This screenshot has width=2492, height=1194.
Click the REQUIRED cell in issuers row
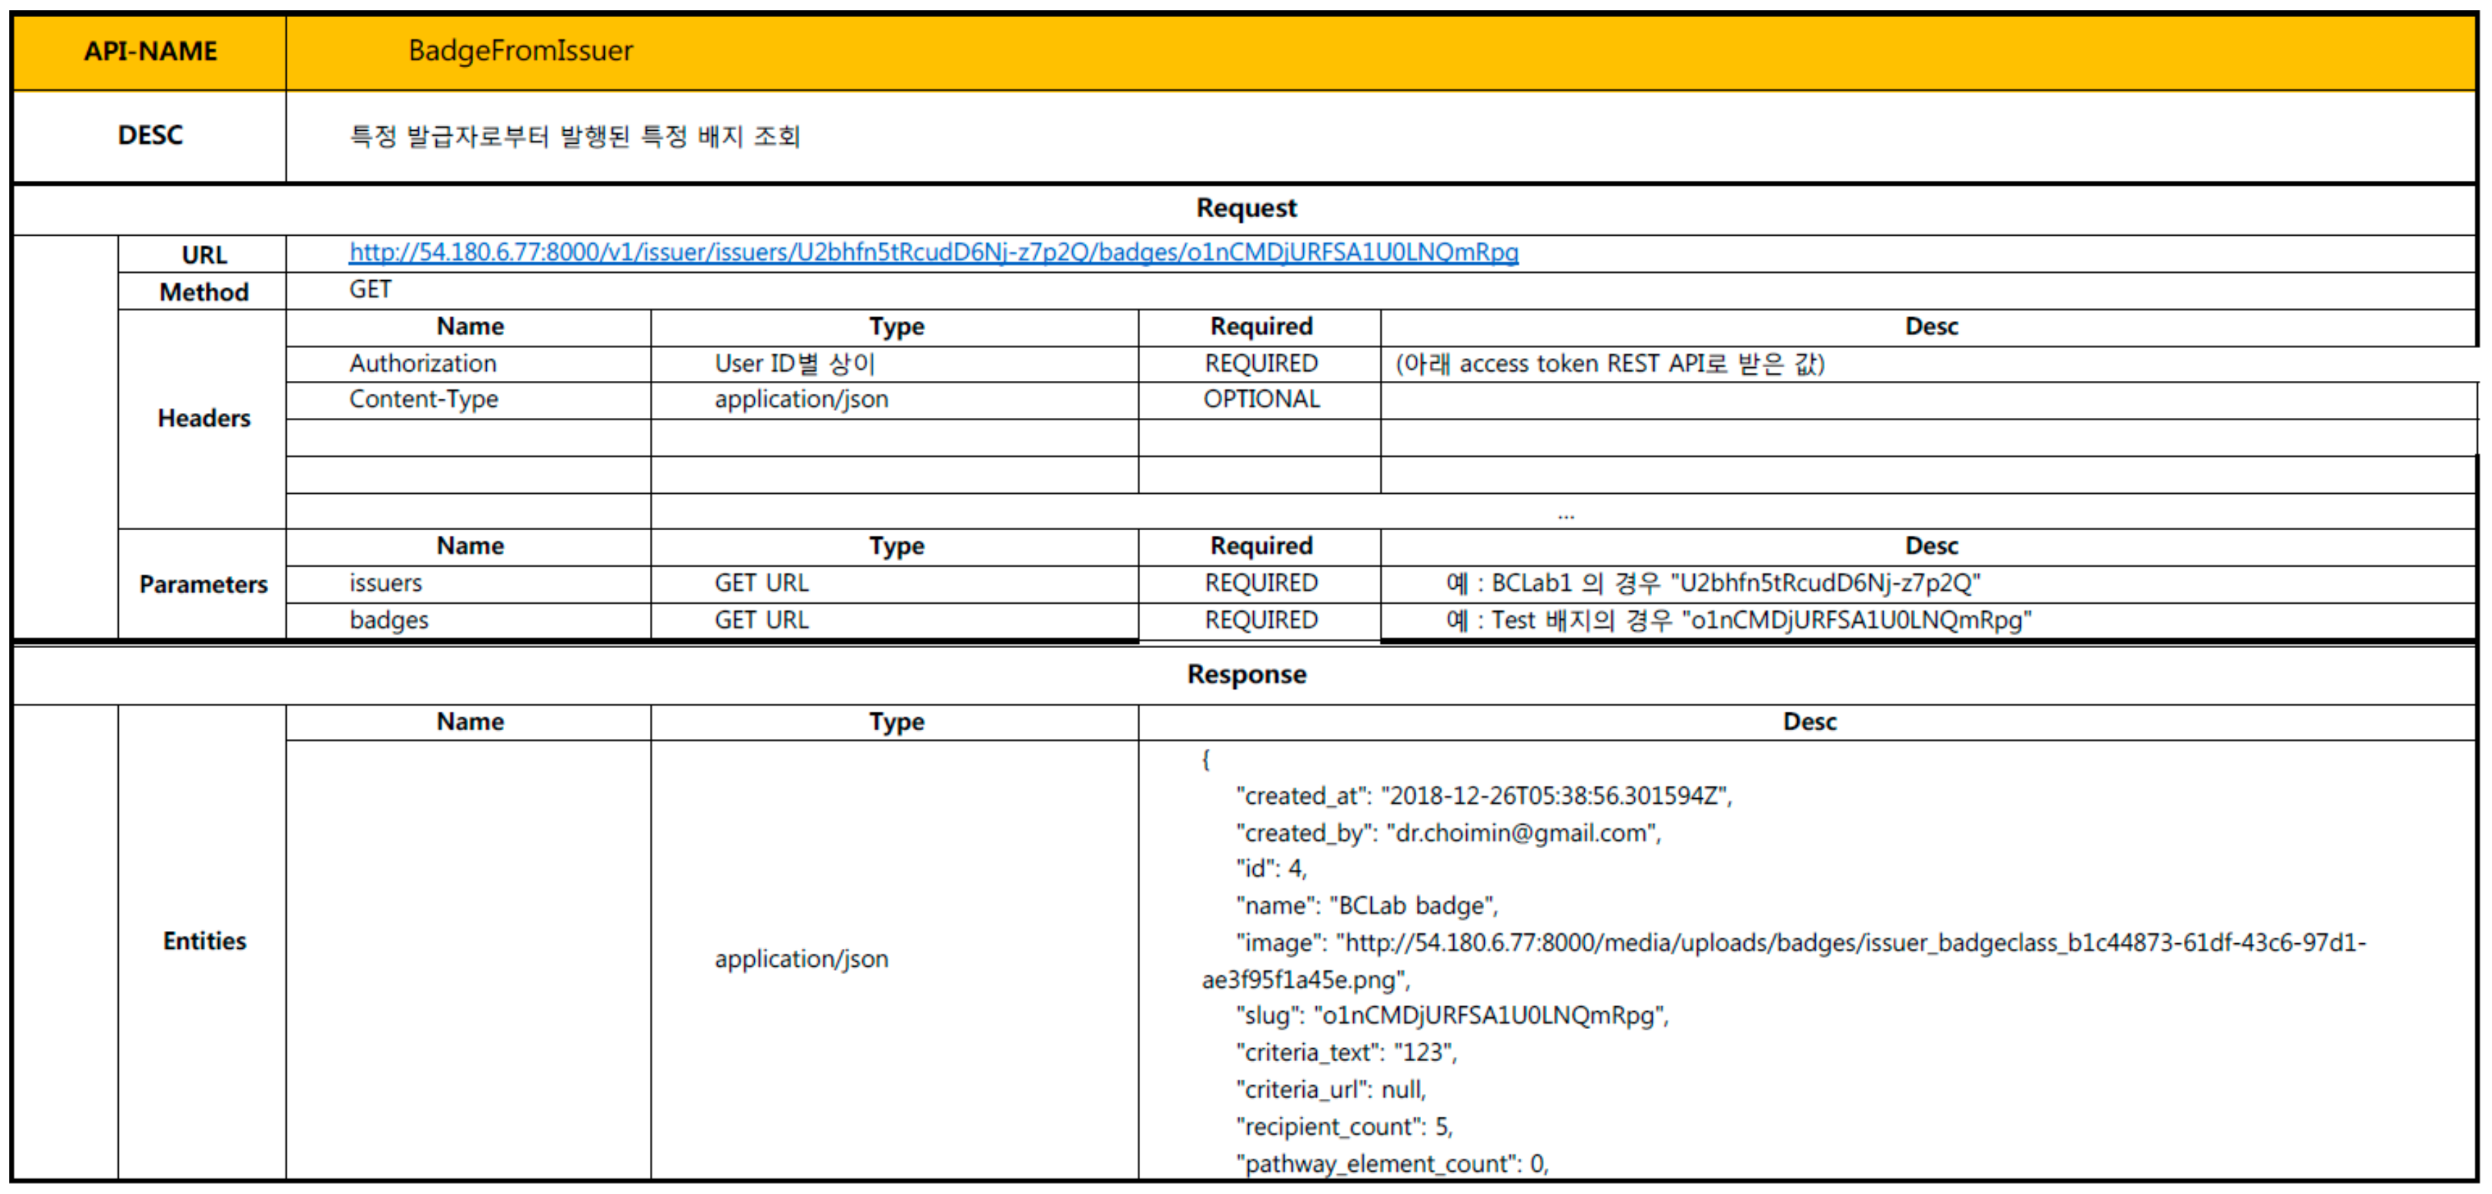(x=1260, y=583)
